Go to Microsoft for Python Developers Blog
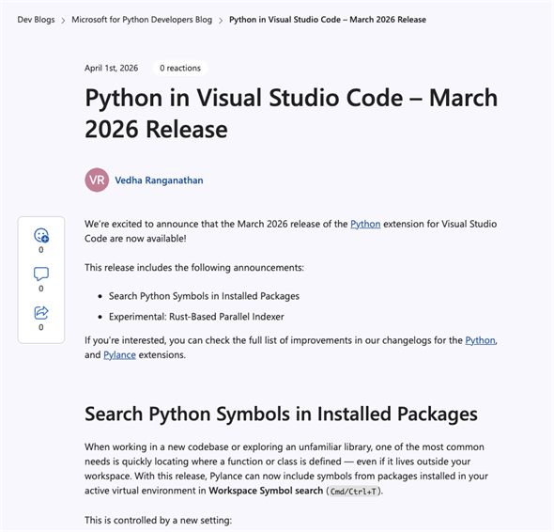This screenshot has width=554, height=532. click(142, 20)
